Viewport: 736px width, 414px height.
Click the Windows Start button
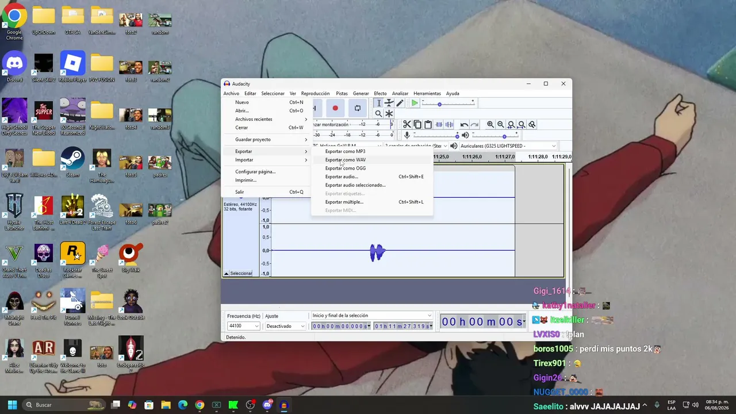click(x=12, y=405)
